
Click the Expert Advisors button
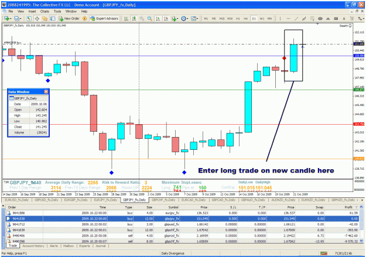tap(104, 18)
